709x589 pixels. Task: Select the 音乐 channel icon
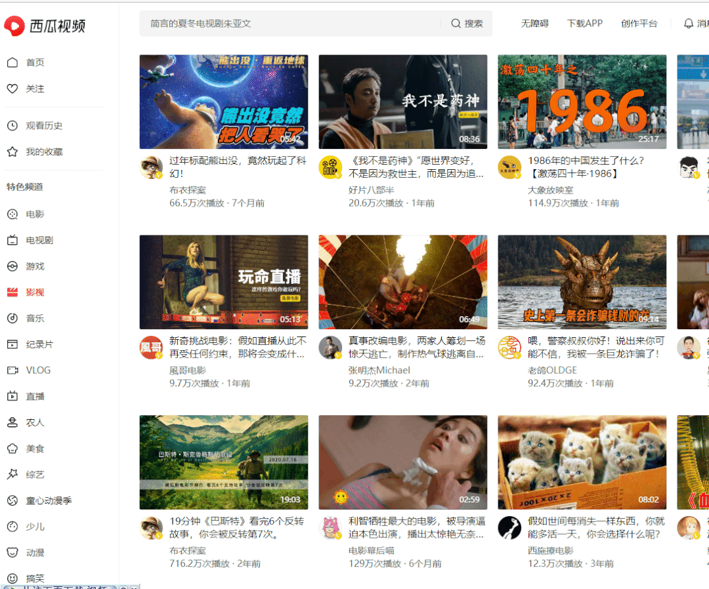tap(12, 318)
